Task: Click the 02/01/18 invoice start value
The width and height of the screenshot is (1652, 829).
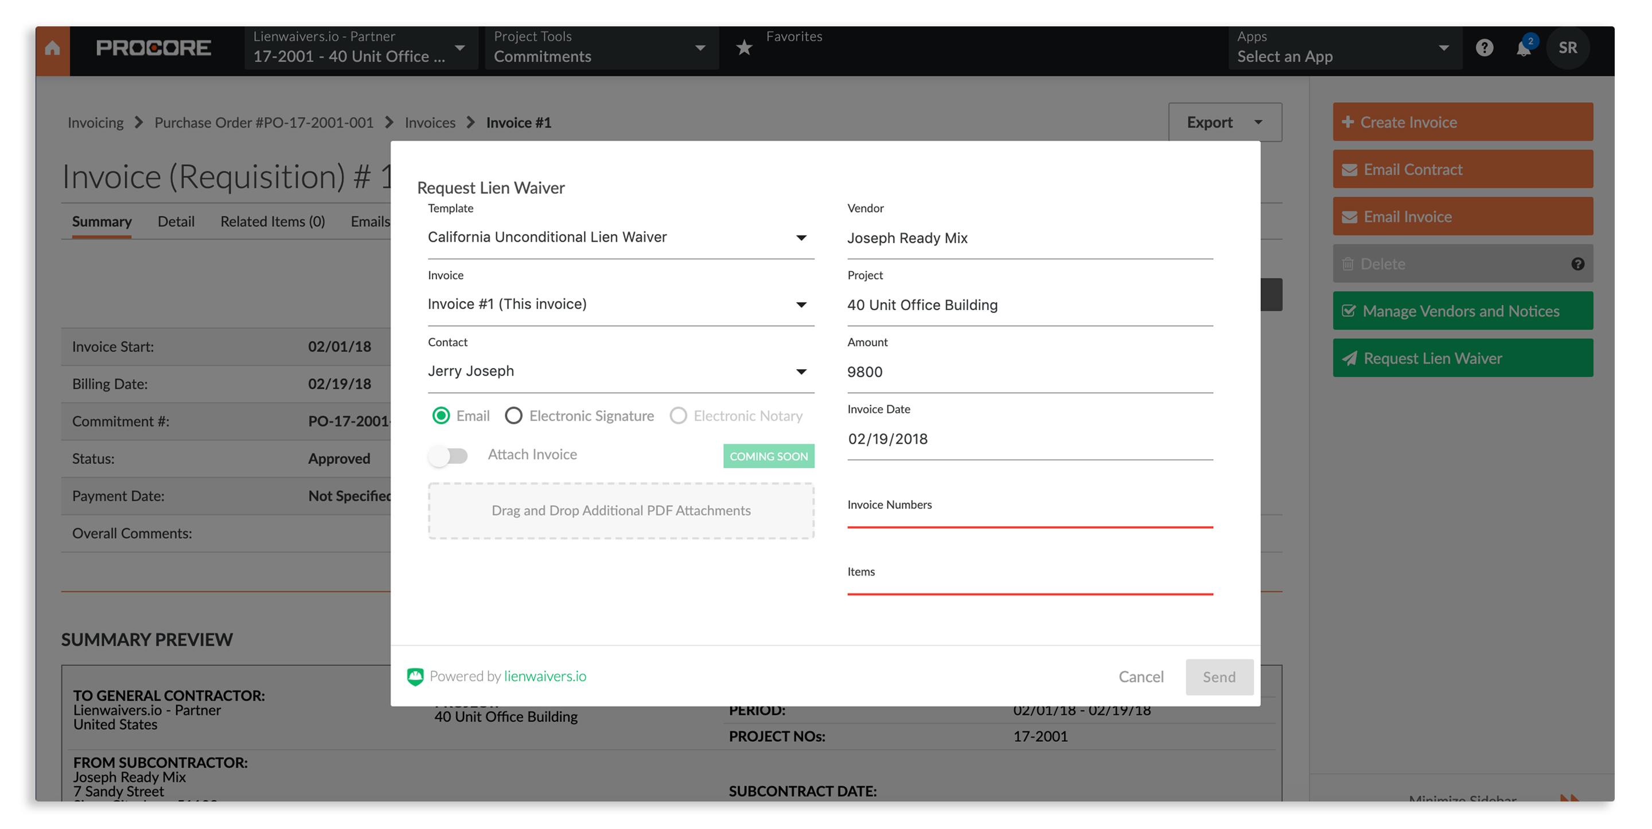Action: point(339,346)
